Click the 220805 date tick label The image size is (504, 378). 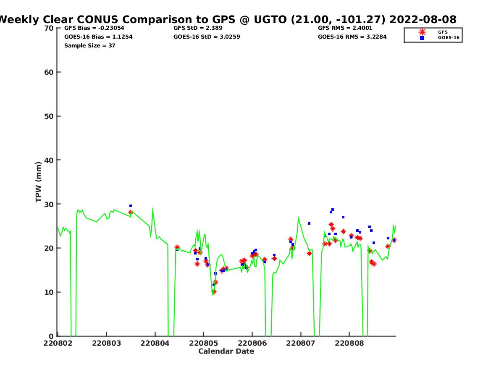[x=203, y=343]
